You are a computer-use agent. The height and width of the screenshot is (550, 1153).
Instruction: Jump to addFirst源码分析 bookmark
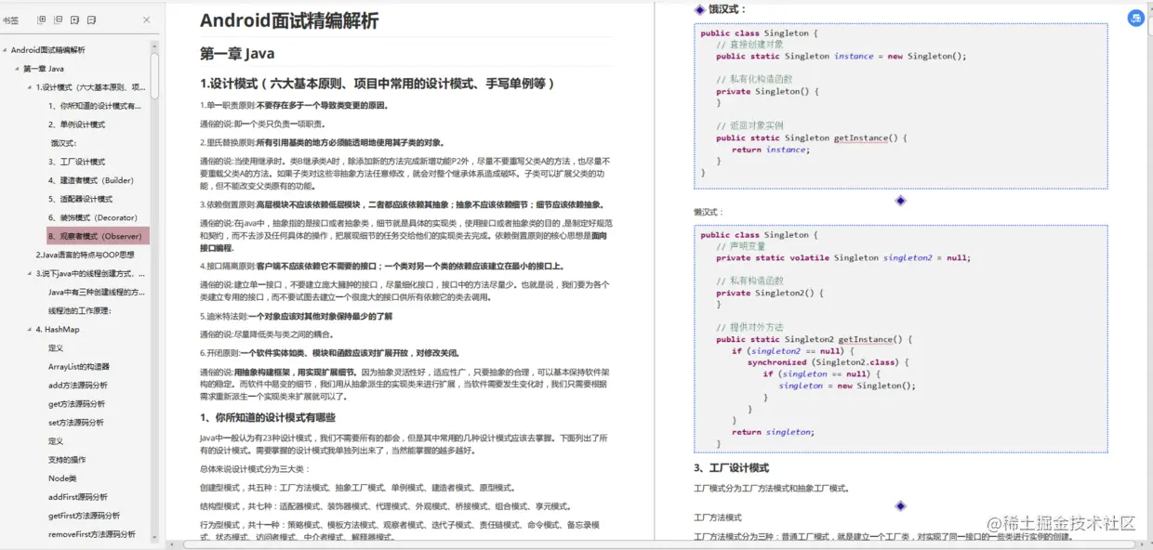pyautogui.click(x=78, y=497)
